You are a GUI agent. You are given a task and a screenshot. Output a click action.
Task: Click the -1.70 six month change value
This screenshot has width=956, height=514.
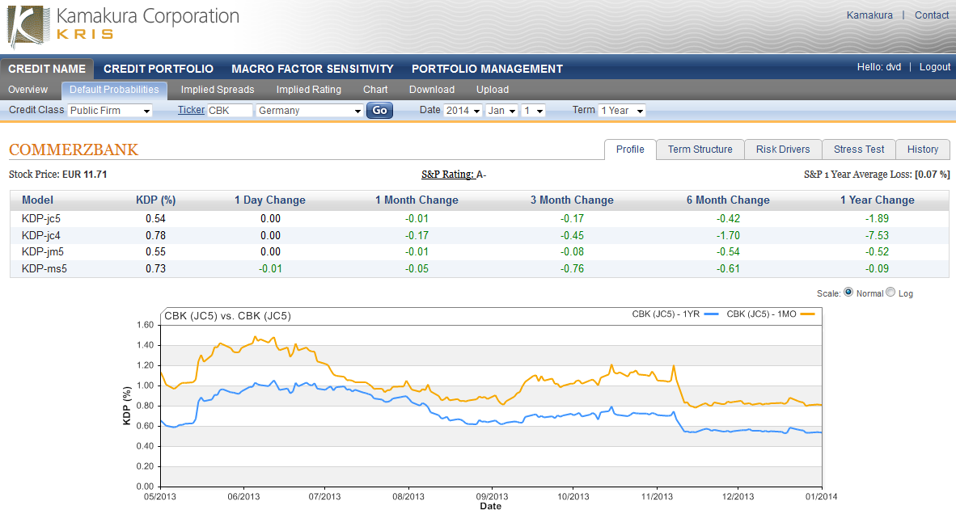728,236
